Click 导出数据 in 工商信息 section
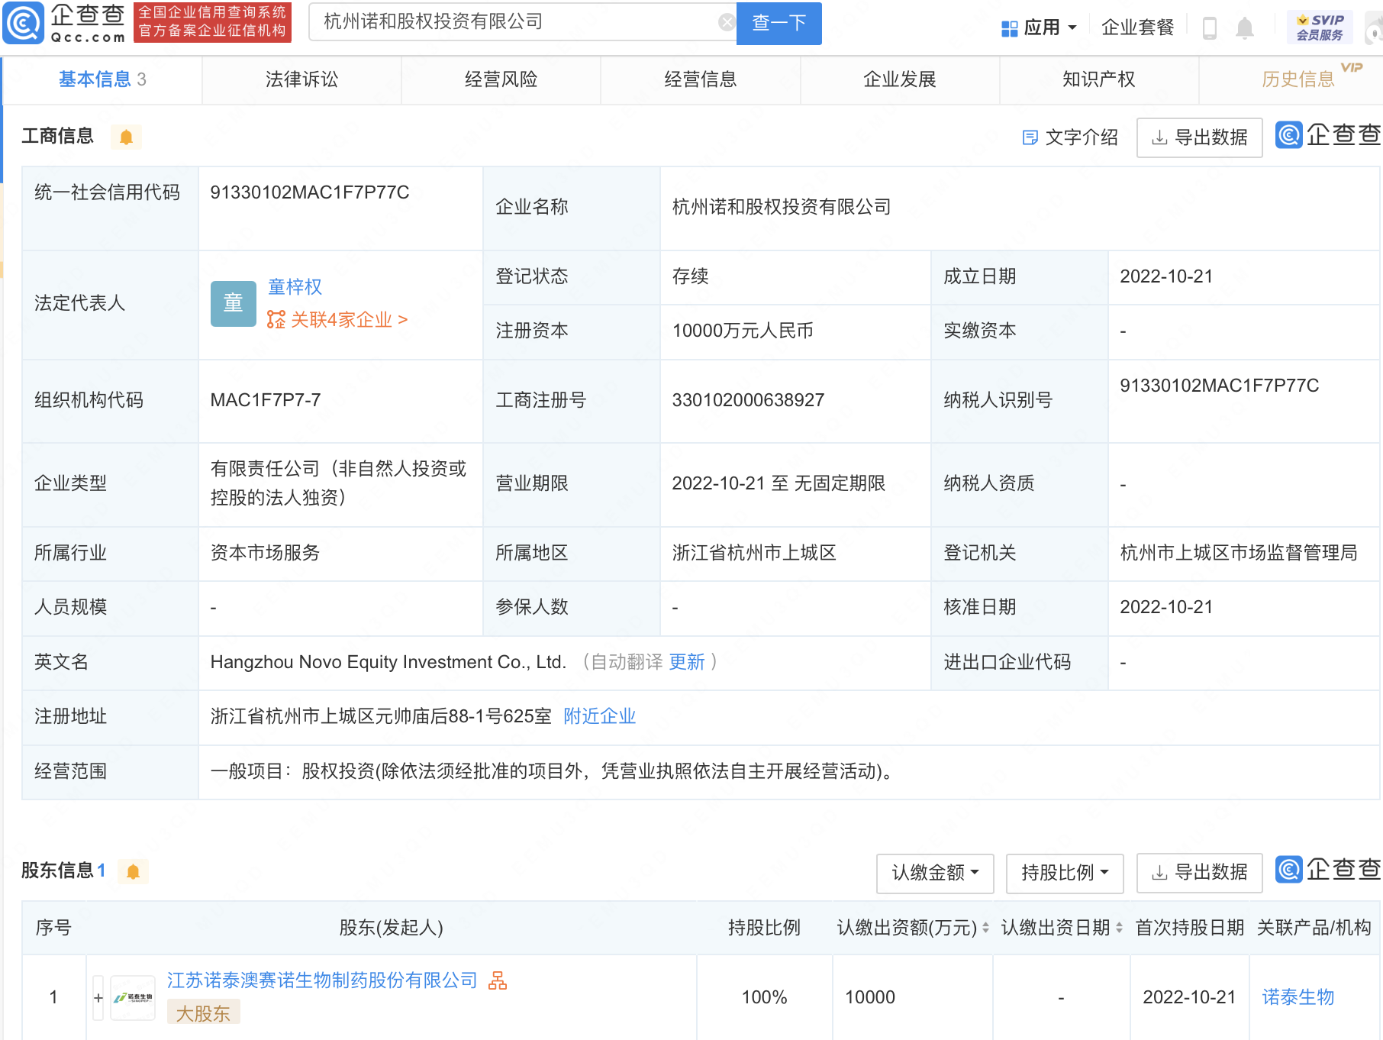Viewport: 1383px width, 1040px height. pos(1199,137)
